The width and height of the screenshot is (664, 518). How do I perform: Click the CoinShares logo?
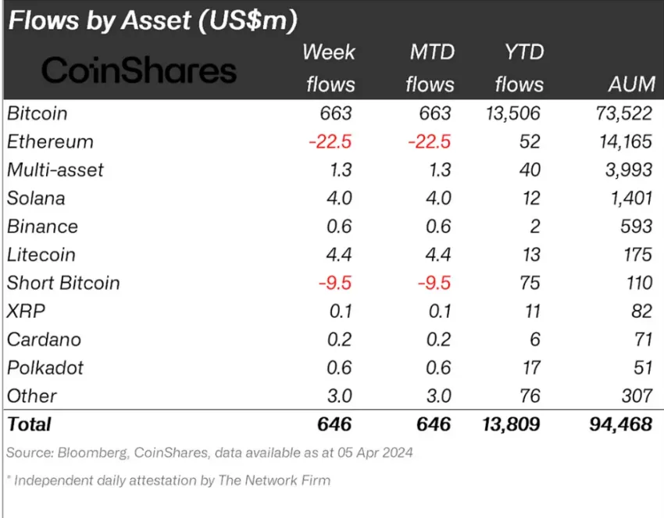tap(138, 71)
